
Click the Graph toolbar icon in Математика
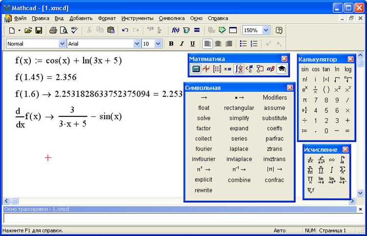click(x=206, y=69)
